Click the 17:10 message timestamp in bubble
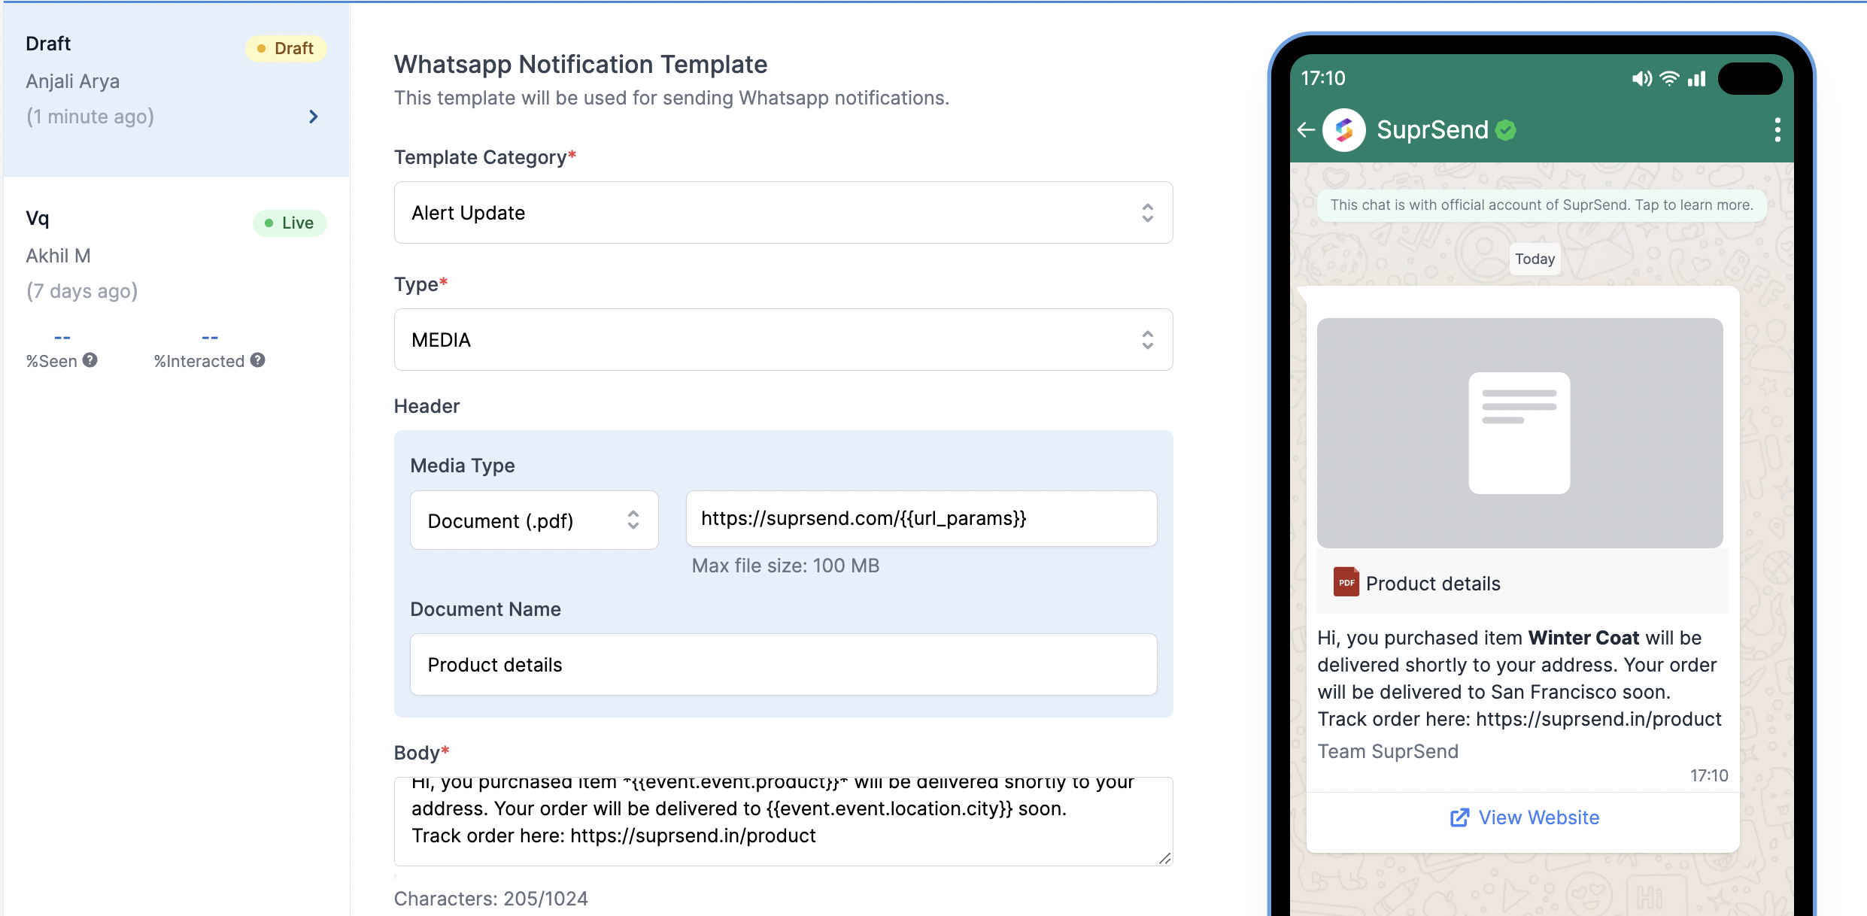1867x916 pixels. [x=1709, y=775]
